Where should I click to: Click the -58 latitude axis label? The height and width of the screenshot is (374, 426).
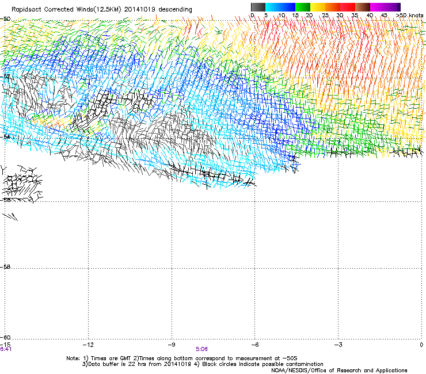[x=6, y=267]
